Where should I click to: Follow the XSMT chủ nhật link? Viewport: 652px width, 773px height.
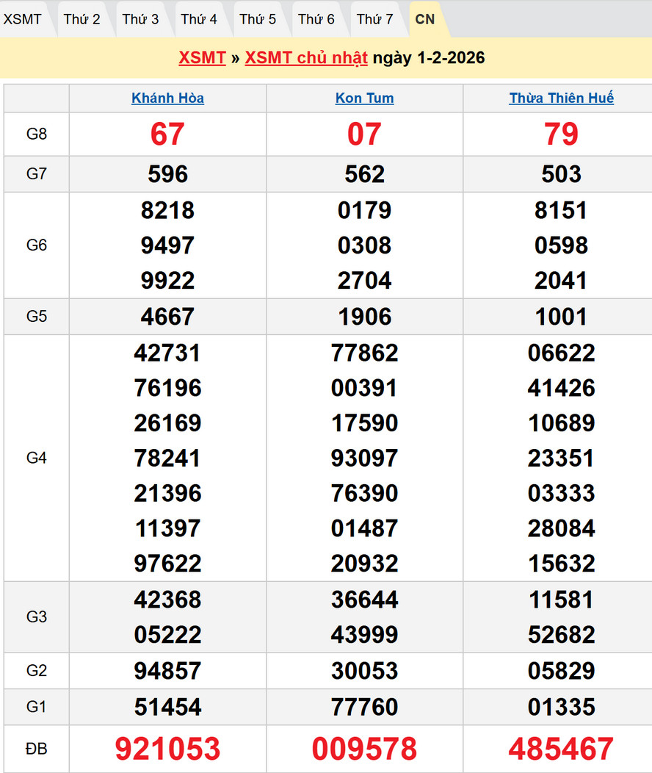pyautogui.click(x=306, y=58)
